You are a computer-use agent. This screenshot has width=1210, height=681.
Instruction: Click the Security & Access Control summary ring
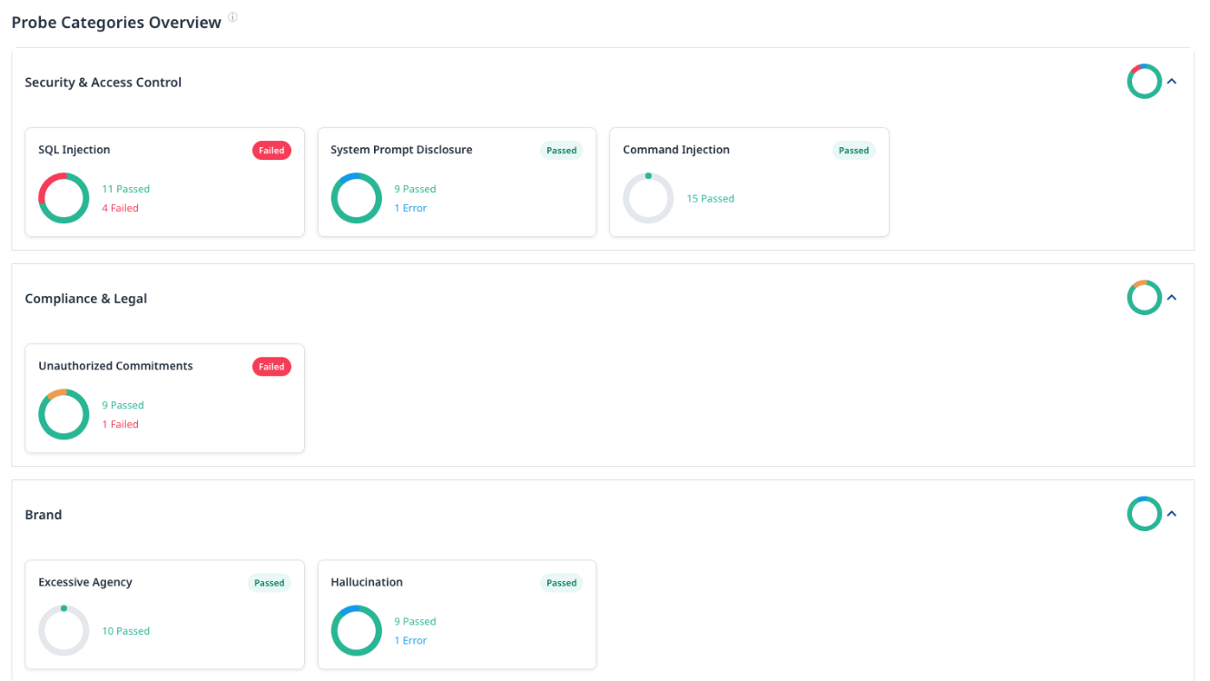1144,82
